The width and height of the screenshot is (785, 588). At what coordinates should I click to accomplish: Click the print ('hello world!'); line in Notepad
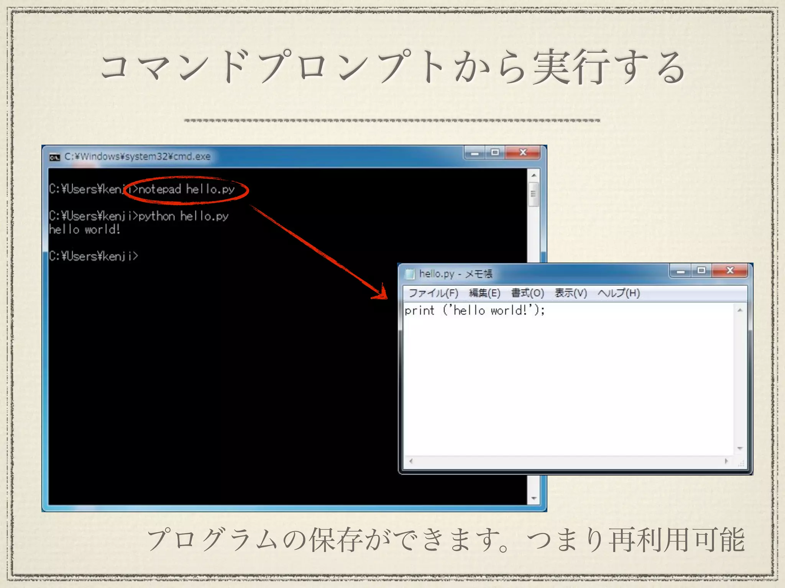[475, 310]
